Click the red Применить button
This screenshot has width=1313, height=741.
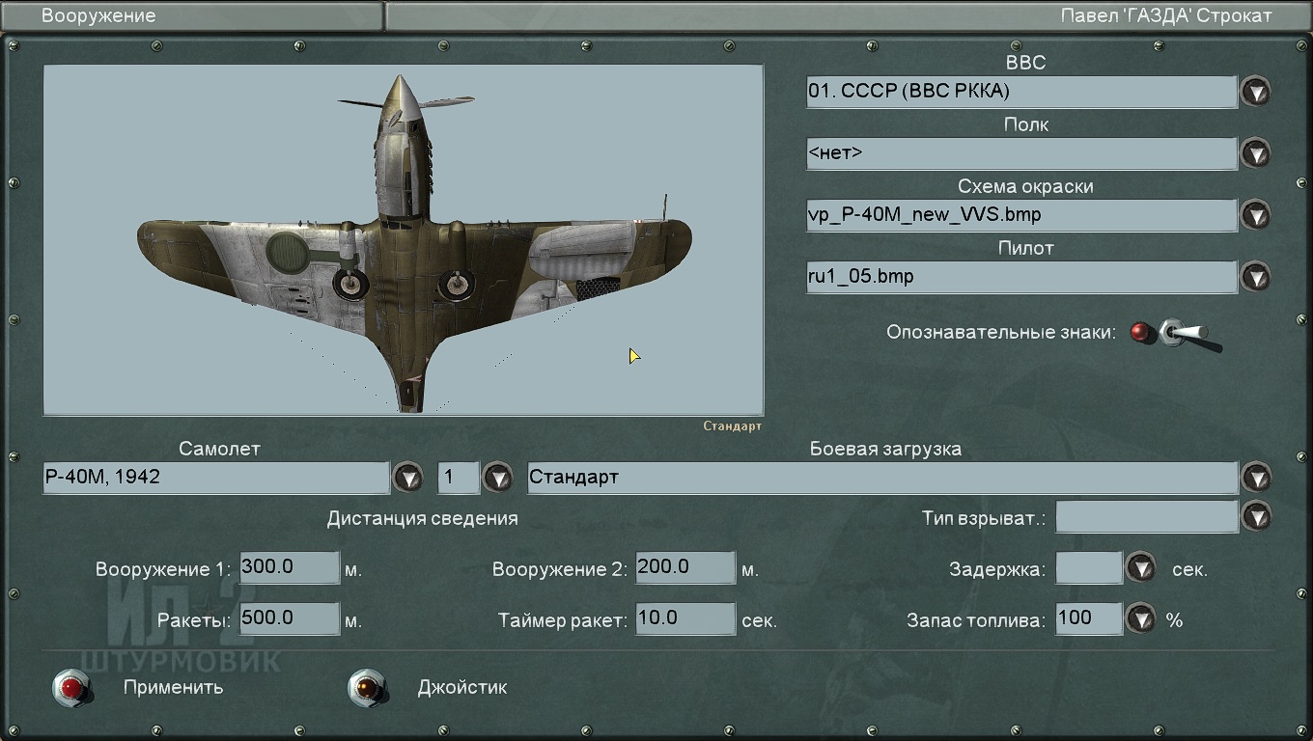point(71,688)
